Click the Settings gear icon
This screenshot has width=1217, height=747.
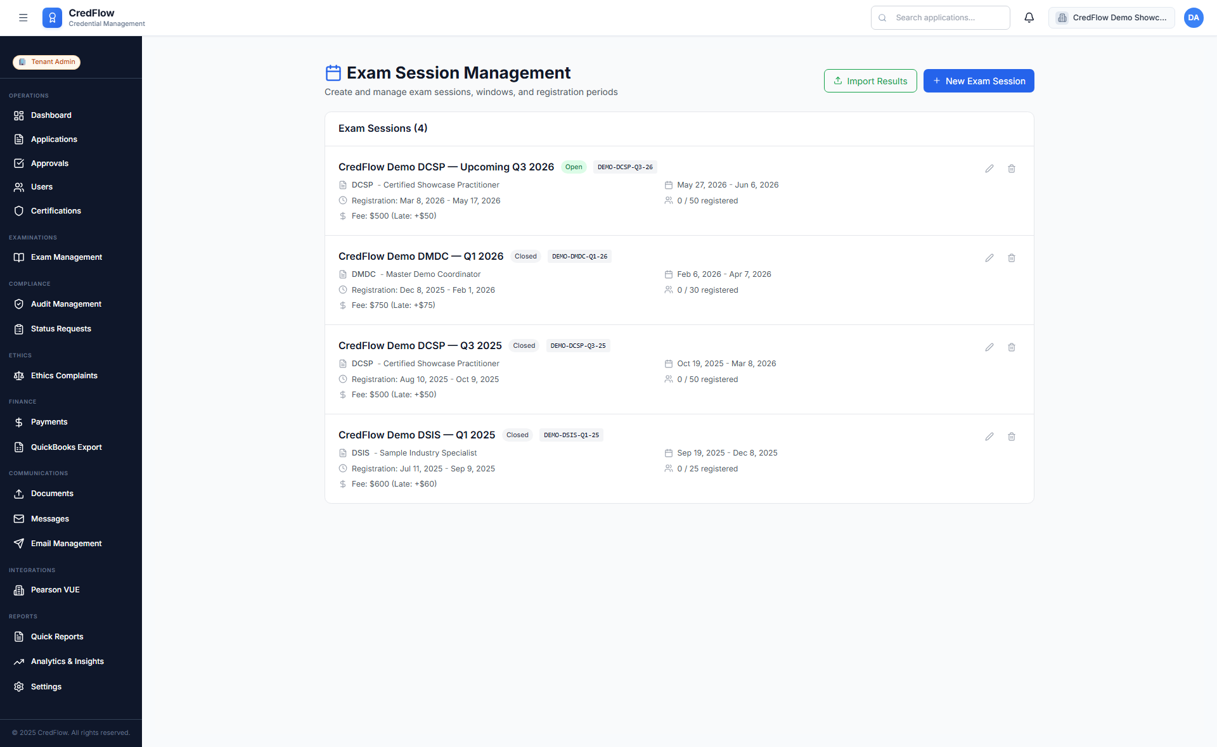pos(19,687)
